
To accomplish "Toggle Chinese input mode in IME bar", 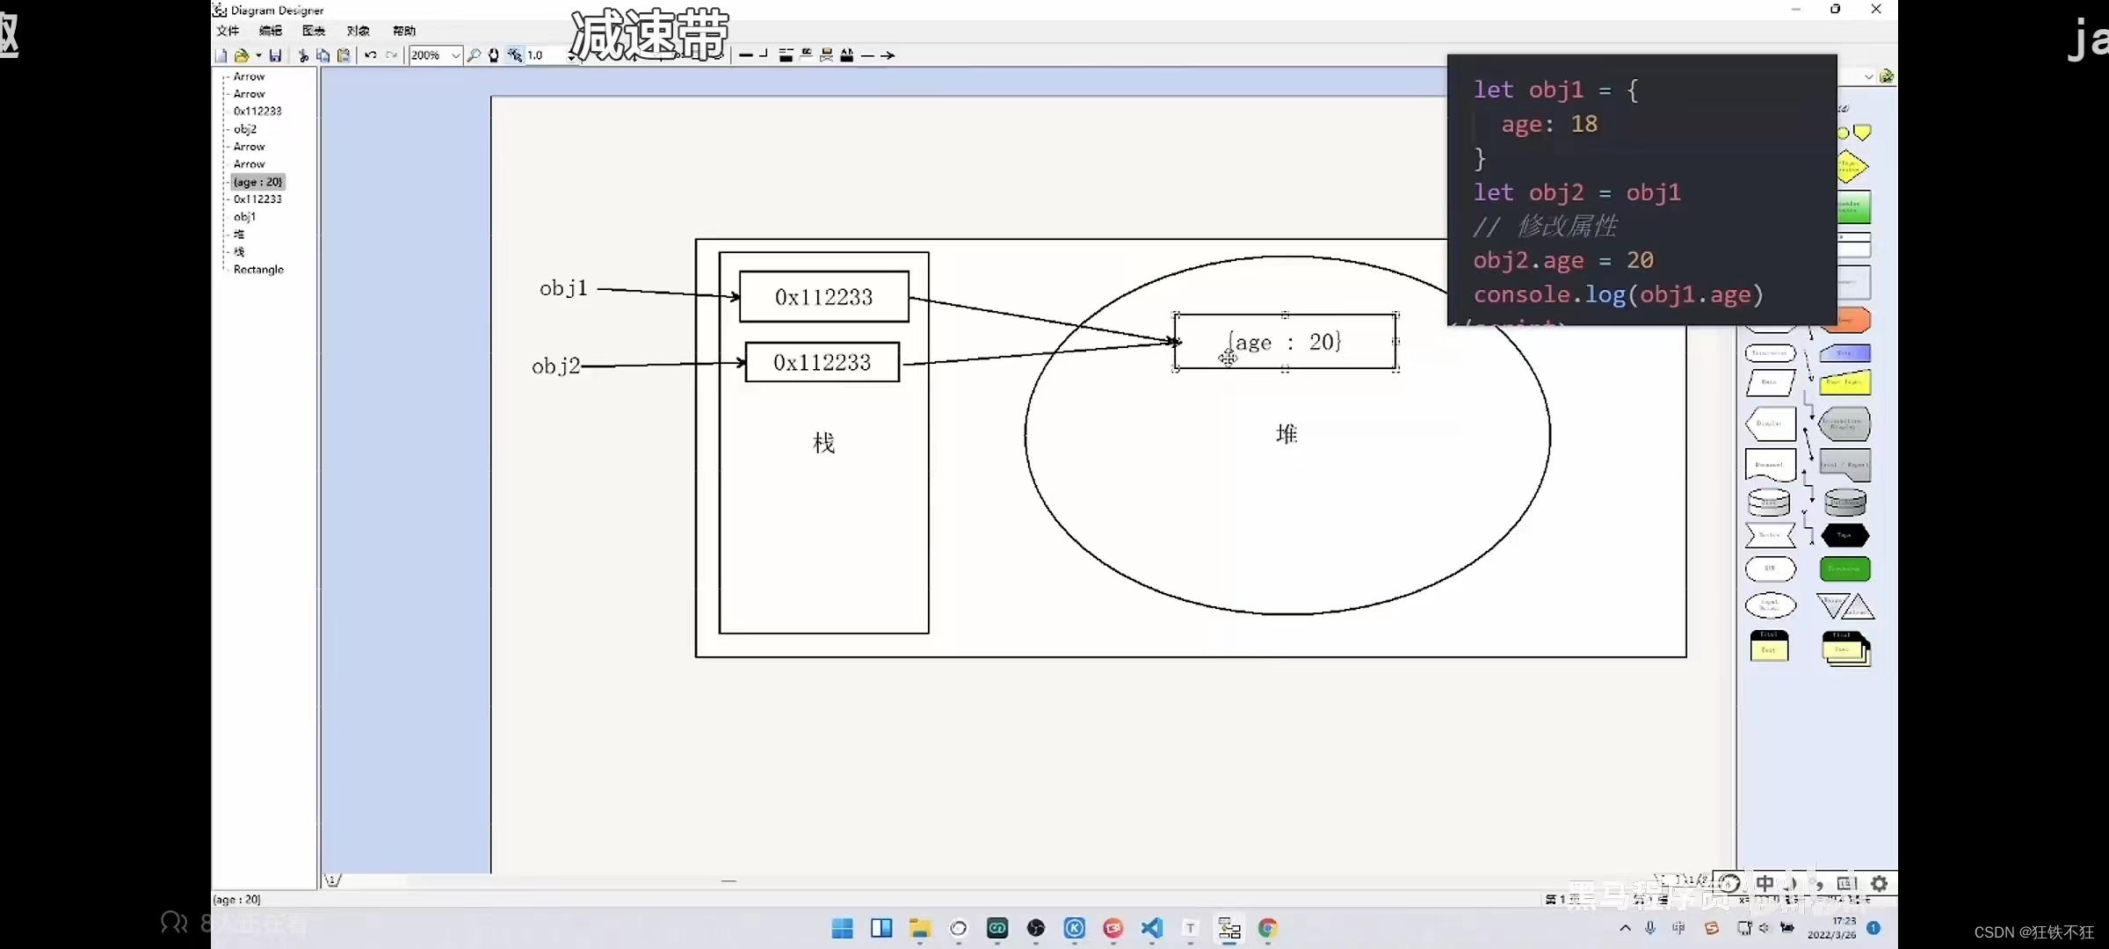I will [x=1765, y=883].
